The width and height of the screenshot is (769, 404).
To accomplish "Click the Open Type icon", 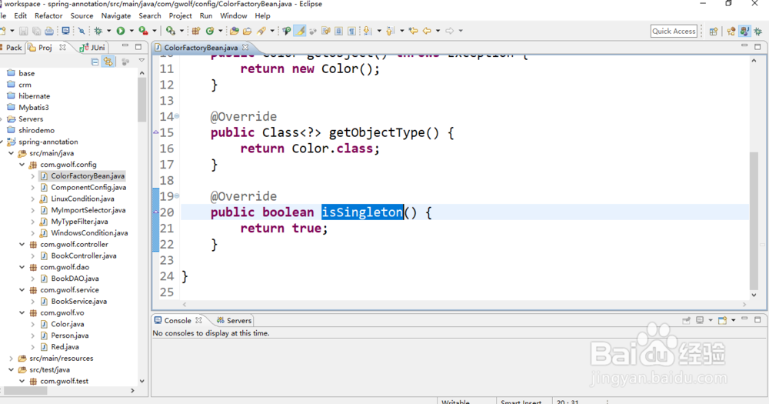I will 234,31.
